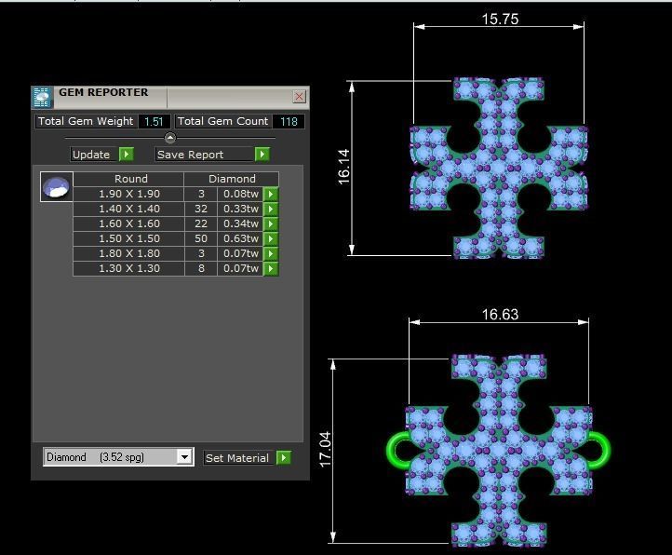672x555 pixels.
Task: Click the 15.75 dimension label
Action: pyautogui.click(x=500, y=19)
